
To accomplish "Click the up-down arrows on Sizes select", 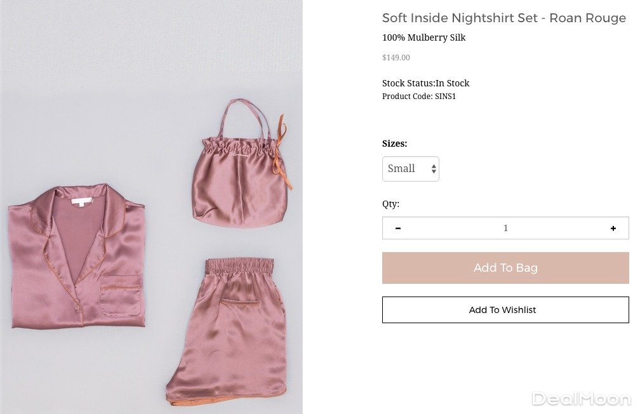I will [434, 169].
